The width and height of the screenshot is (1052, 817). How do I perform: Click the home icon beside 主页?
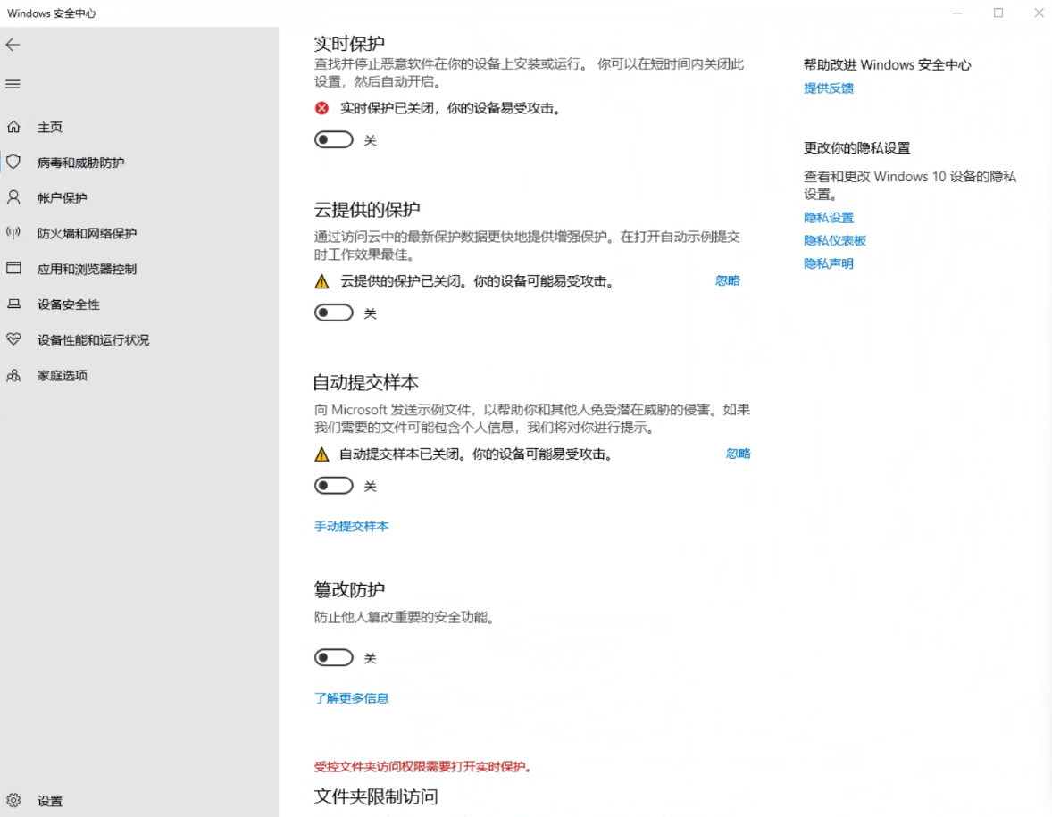[13, 127]
